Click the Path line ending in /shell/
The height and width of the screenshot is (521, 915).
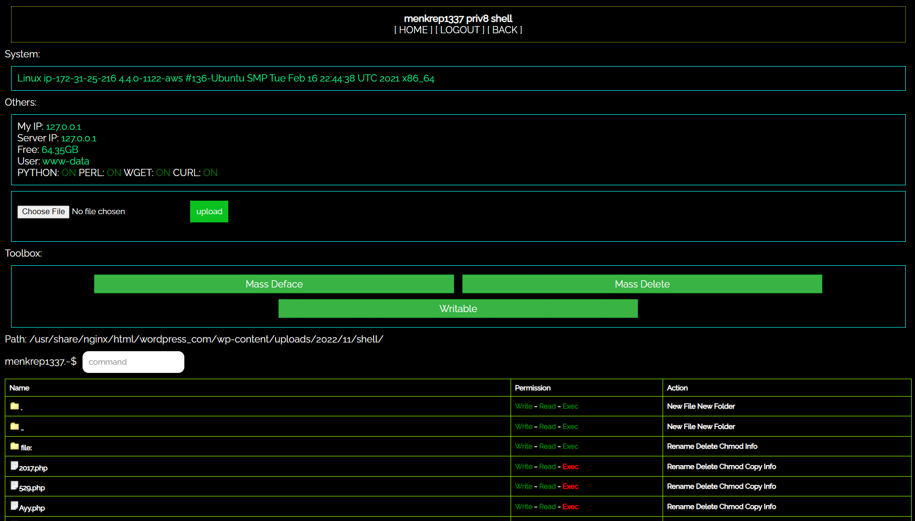pyautogui.click(x=194, y=339)
